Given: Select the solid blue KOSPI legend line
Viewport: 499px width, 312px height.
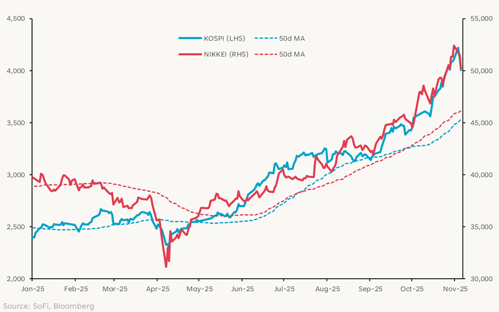Looking at the screenshot, I should pos(189,38).
